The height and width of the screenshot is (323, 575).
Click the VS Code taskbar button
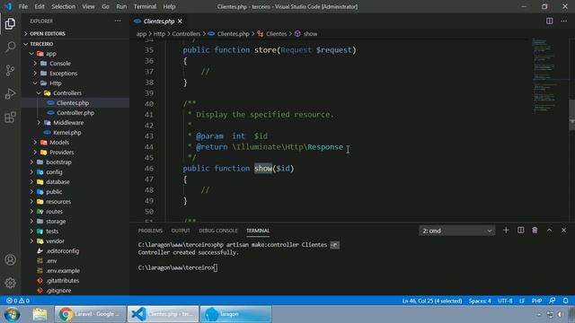(163, 314)
